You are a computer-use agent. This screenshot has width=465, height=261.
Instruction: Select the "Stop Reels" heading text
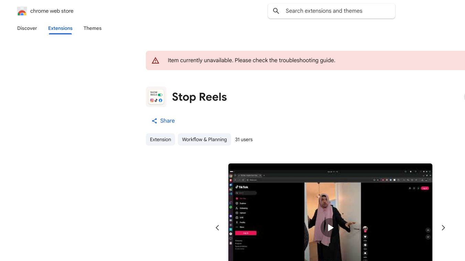(199, 97)
